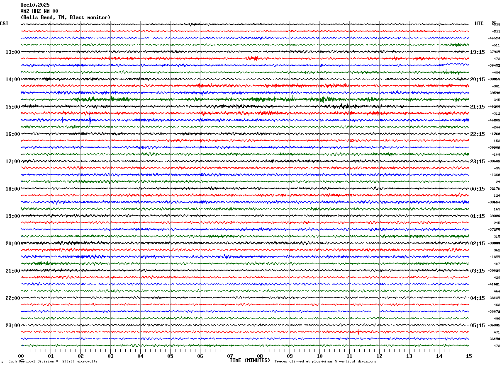Viewport: 502px width, 367px height.
Task: Click the UTC time zone header
Action: pyautogui.click(x=479, y=24)
